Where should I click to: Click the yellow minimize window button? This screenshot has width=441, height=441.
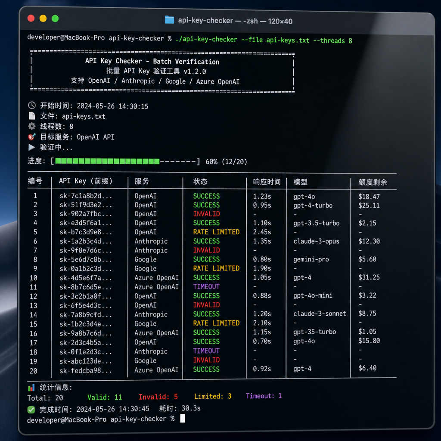(43, 18)
